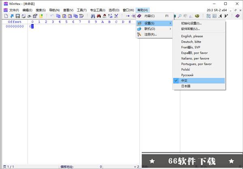Screen dimensions: 243x169
Task: Click the 00000000 offset row label
Action: 15,26
